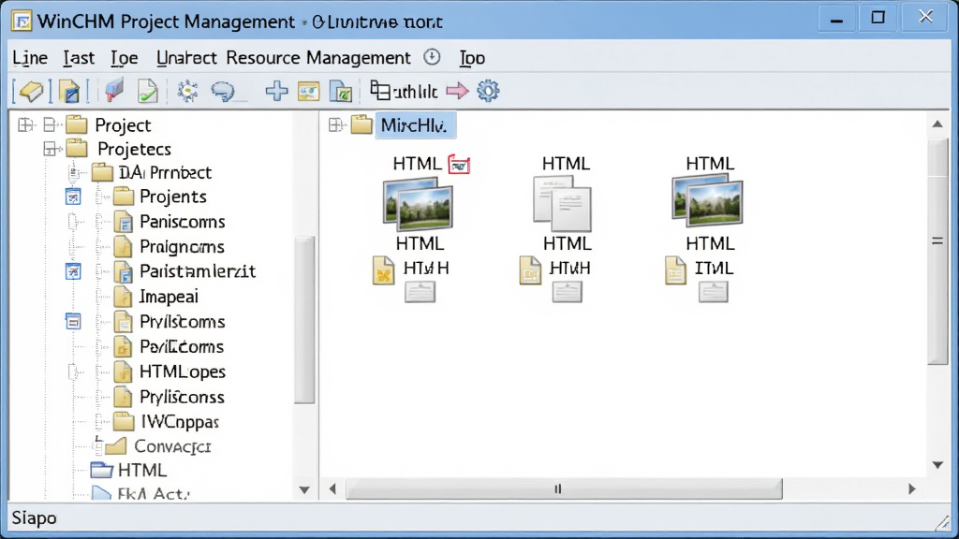Open the Iast menu

(79, 58)
